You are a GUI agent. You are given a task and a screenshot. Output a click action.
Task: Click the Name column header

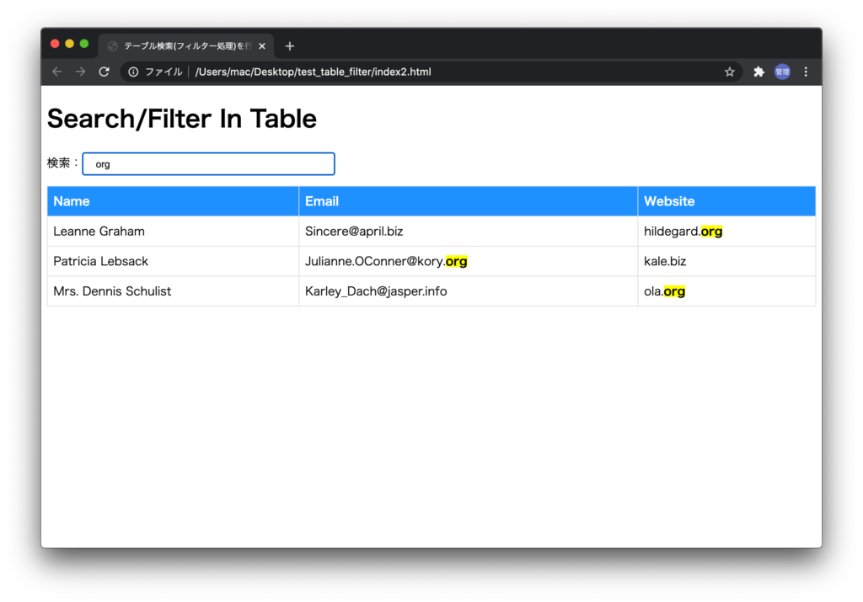(x=173, y=201)
